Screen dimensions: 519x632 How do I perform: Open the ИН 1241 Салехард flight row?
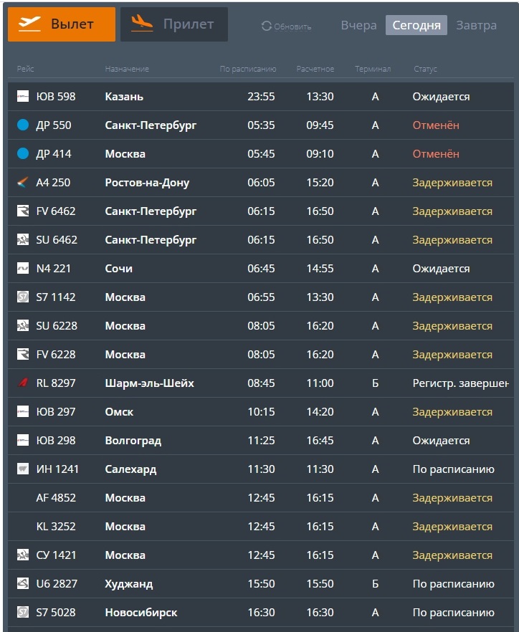point(260,469)
